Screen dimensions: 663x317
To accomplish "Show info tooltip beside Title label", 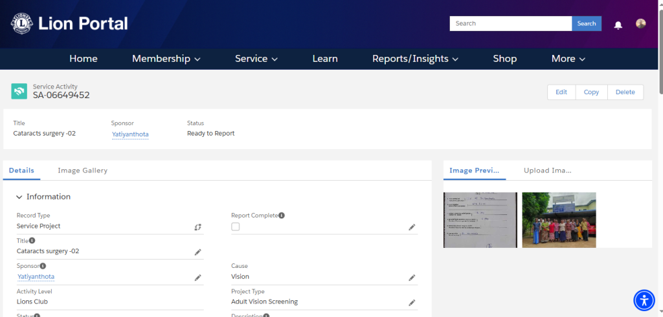I will pos(32,241).
